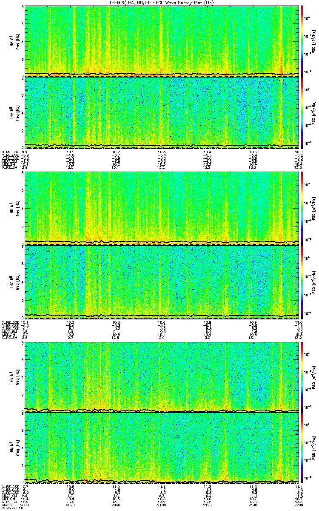Click the PSD color bar beside THA BL
Image resolution: width=319 pixels, height=511 pixels.
point(302,41)
